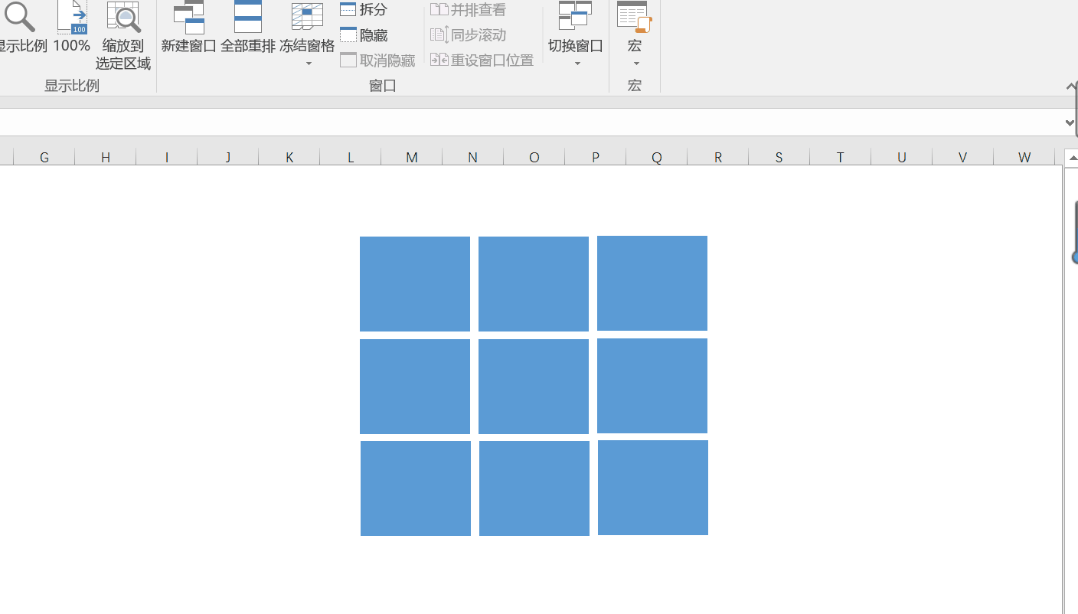Select column T header

(841, 157)
